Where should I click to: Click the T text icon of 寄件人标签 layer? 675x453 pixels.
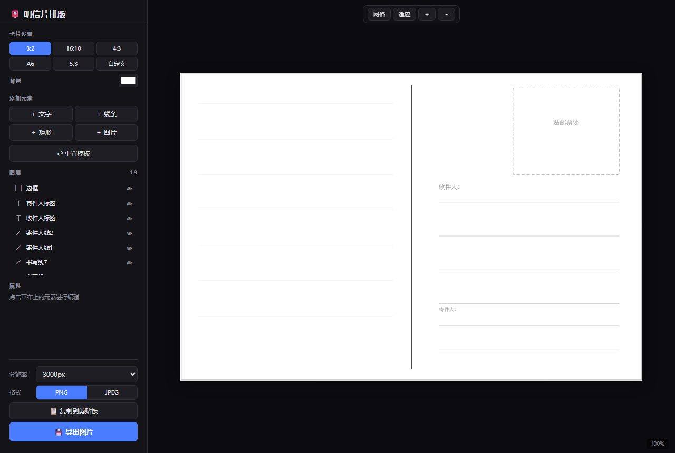coord(18,203)
